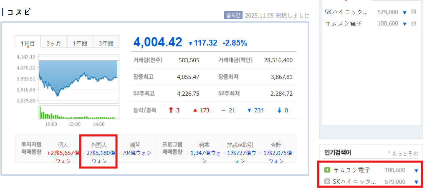The height and width of the screenshot is (188, 427).
Task: Click the rank 2 gray badge icon
Action: [x=327, y=182]
